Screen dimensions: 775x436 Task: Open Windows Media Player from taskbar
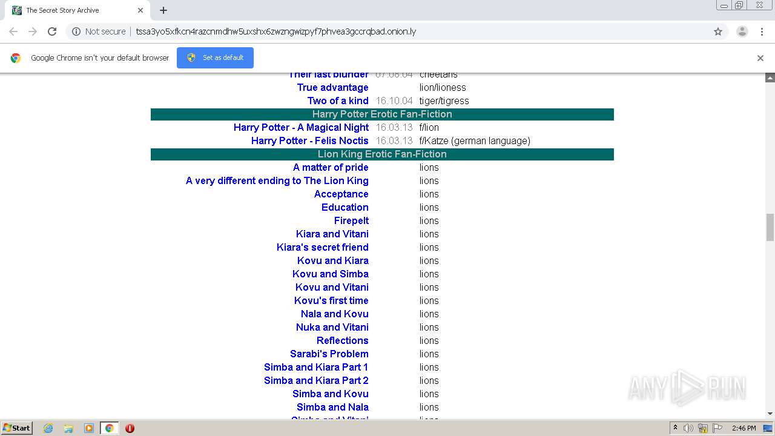pos(89,428)
